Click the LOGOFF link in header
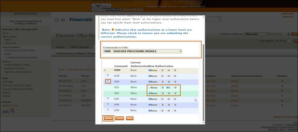Image resolution: width=298 pixels, height=132 pixels. tap(201, 7)
